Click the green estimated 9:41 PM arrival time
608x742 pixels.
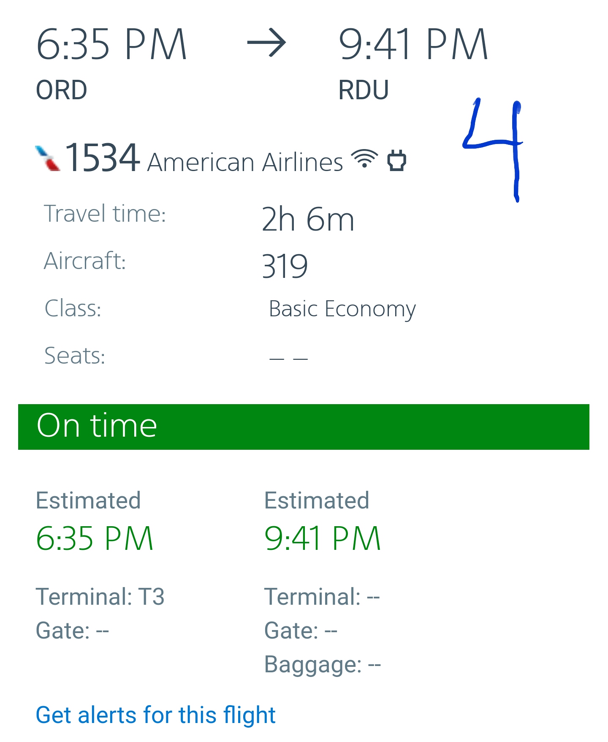pos(323,538)
